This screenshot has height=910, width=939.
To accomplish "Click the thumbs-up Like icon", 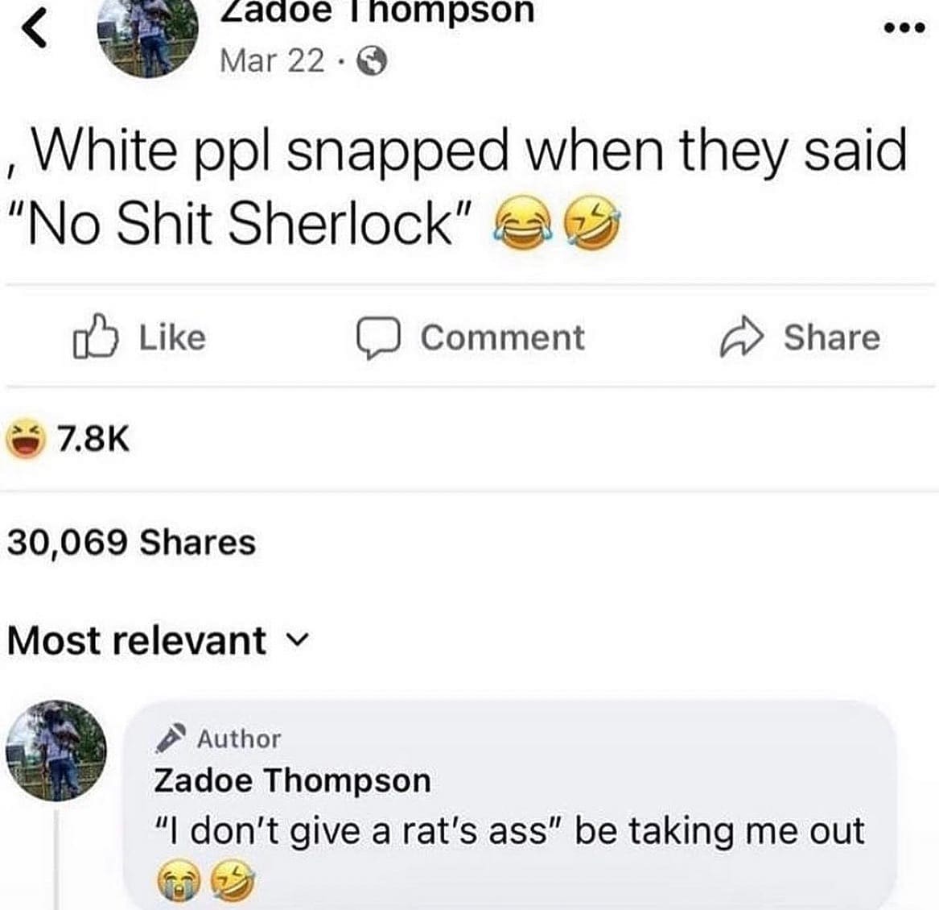I will coord(95,337).
